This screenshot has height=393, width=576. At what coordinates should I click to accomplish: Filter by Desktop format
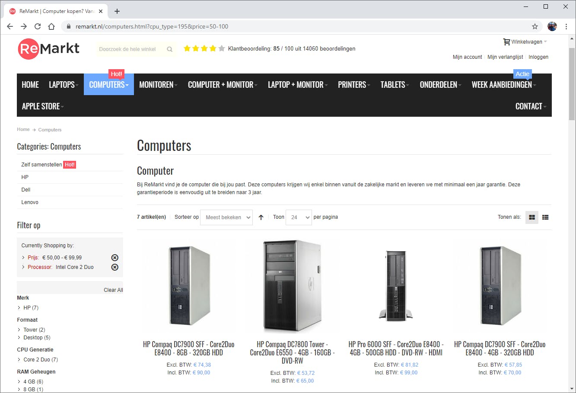(x=37, y=338)
